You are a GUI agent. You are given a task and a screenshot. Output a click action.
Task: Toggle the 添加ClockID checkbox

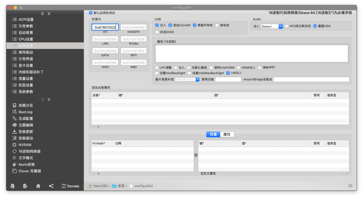170,25
